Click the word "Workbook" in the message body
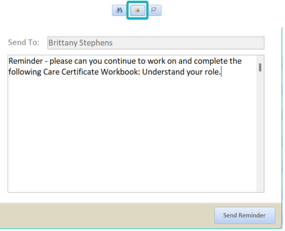The height and width of the screenshot is (231, 285). [120, 72]
